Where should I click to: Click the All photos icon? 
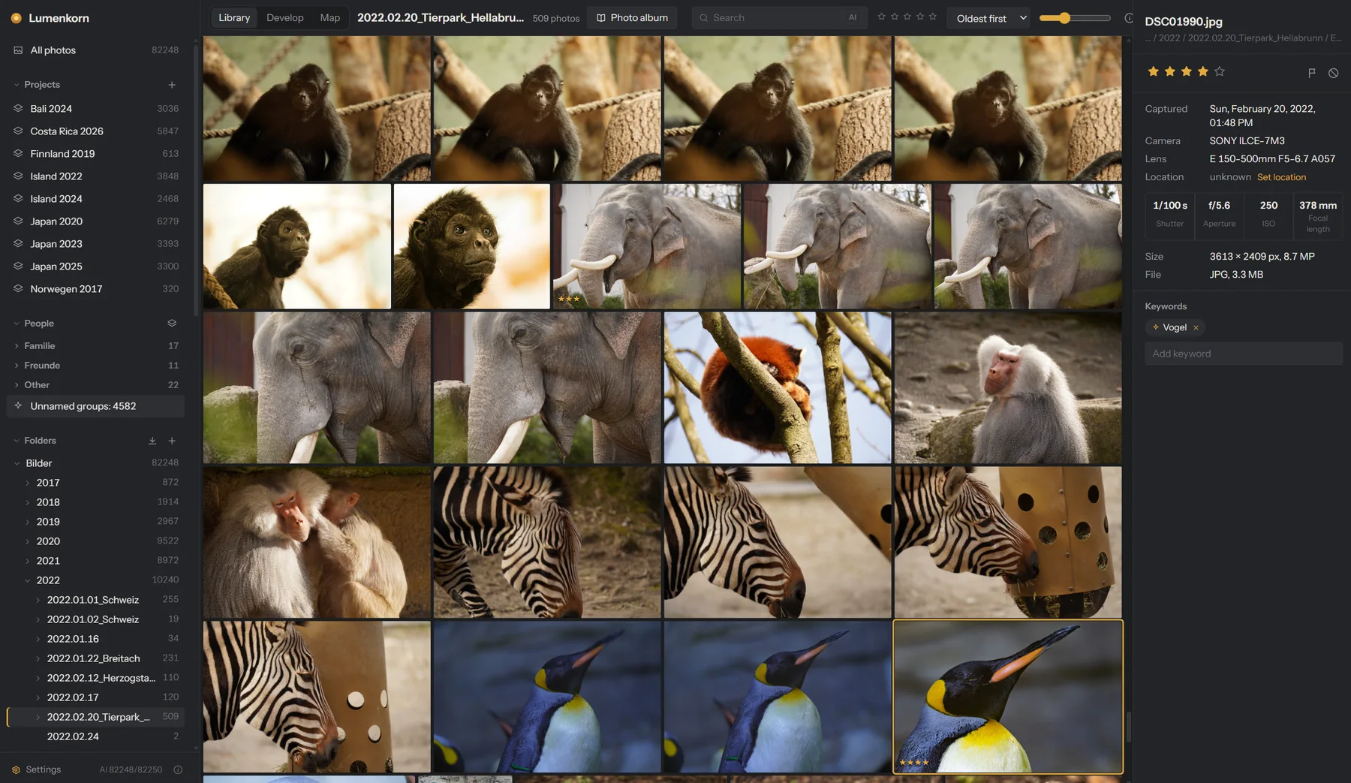[x=18, y=50]
